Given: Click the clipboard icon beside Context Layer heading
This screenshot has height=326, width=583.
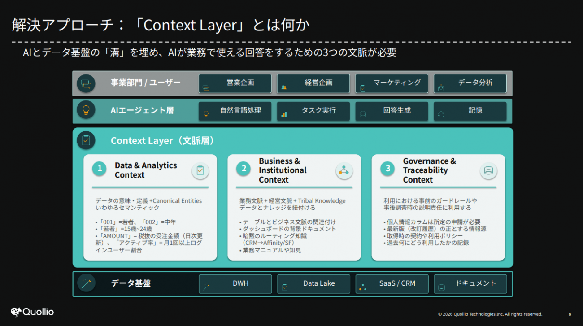Looking at the screenshot, I should coord(86,140).
